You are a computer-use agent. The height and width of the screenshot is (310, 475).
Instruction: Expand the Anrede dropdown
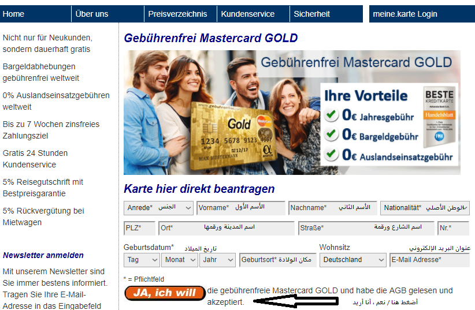click(x=158, y=208)
